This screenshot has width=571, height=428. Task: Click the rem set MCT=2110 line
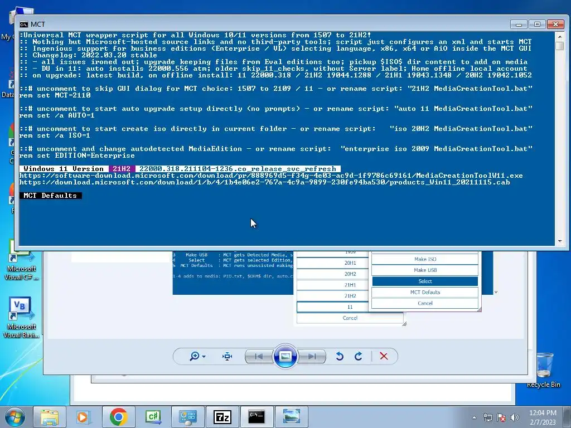[55, 95]
